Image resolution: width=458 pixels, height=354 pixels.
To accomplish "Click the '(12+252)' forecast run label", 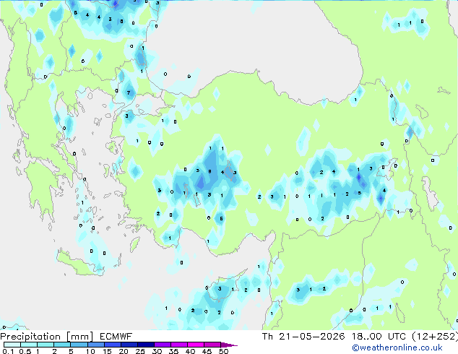I will (435, 337).
